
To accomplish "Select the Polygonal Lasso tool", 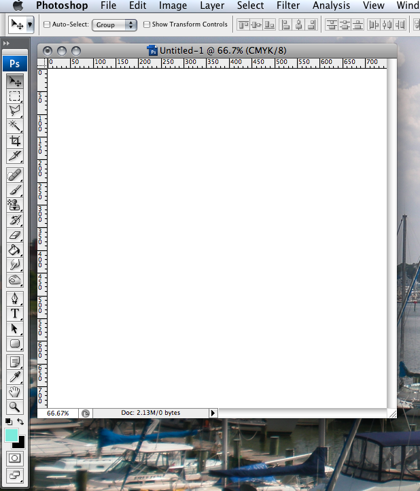I will 15,111.
